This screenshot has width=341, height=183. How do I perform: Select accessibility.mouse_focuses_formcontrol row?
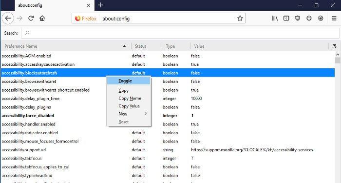(168, 141)
